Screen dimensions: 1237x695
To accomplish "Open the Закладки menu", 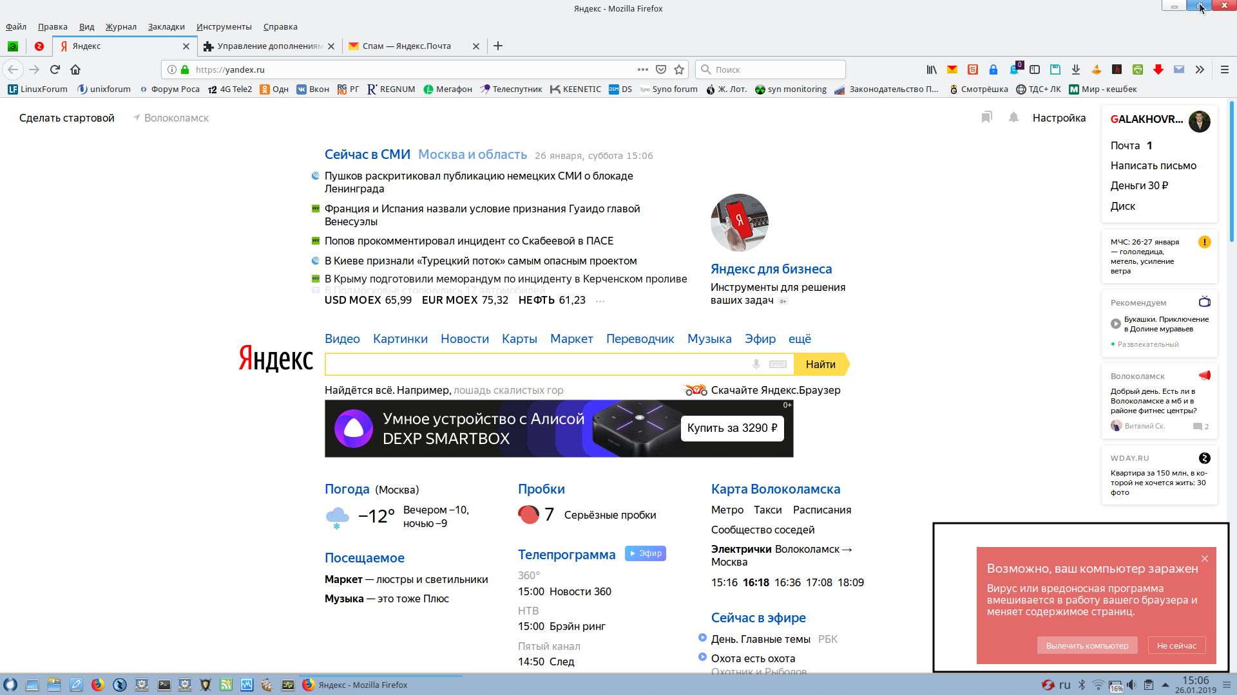I will click(x=166, y=27).
